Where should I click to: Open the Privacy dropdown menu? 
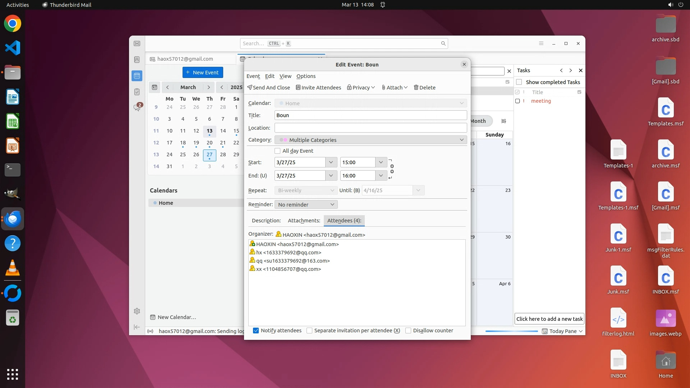[x=361, y=88]
